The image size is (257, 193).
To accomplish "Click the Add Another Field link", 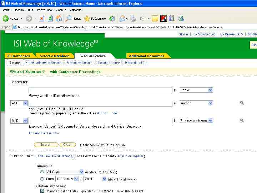I will 44,133.
